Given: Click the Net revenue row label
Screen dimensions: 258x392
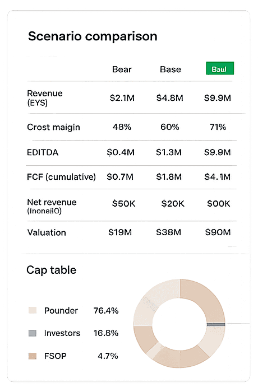Looking at the screenshot, I should click(x=52, y=206).
